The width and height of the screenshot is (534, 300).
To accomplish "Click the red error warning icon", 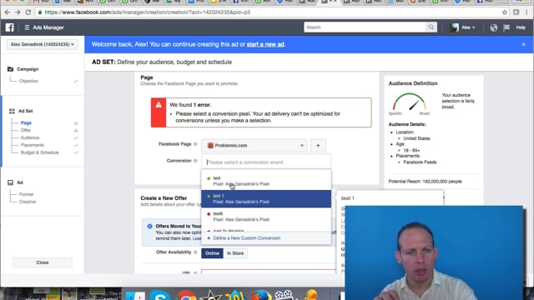I will (x=159, y=105).
